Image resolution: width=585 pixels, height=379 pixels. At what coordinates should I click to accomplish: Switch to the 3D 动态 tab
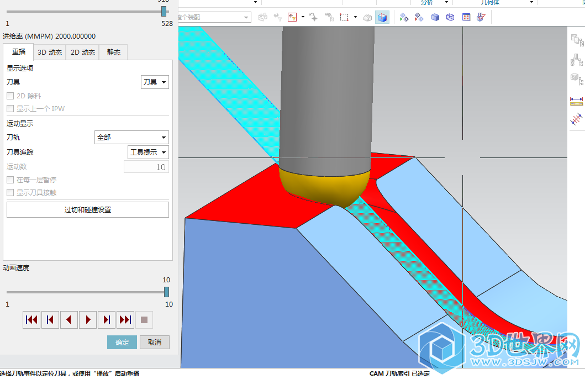[x=50, y=52]
